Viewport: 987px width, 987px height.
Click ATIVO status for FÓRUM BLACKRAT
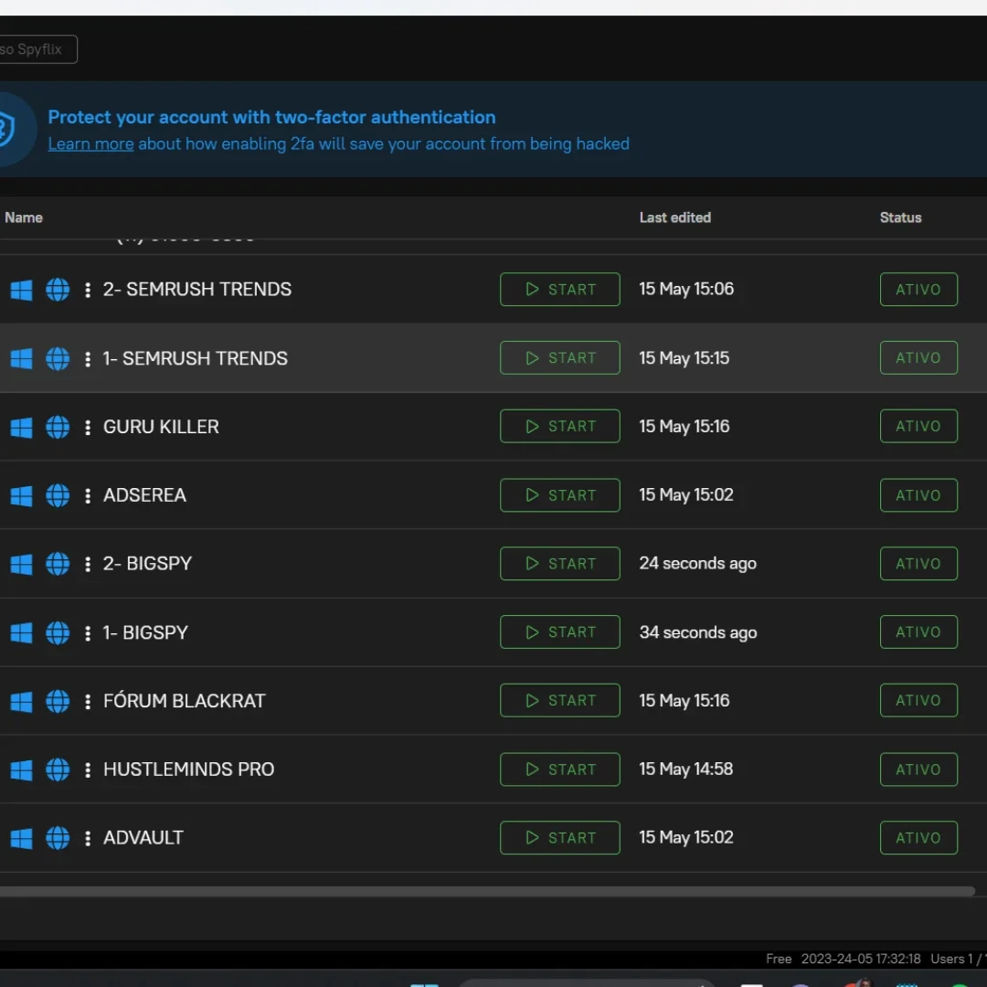(918, 701)
